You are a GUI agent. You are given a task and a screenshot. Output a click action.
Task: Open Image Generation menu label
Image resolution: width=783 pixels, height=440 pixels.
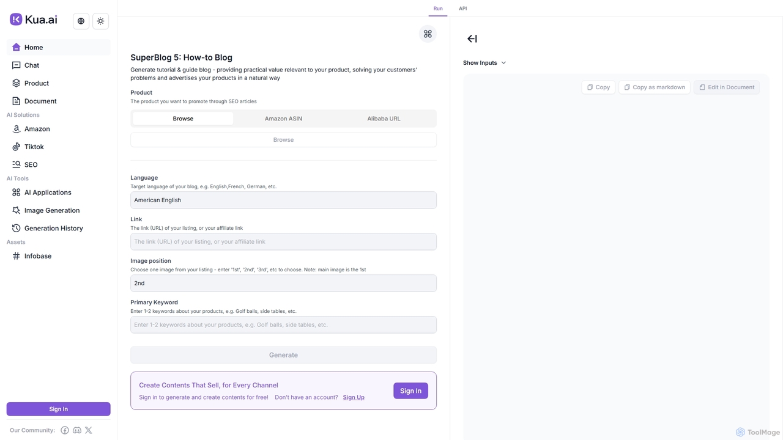tap(52, 210)
